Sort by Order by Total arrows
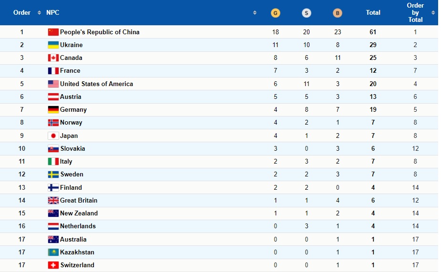 [x=433, y=13]
